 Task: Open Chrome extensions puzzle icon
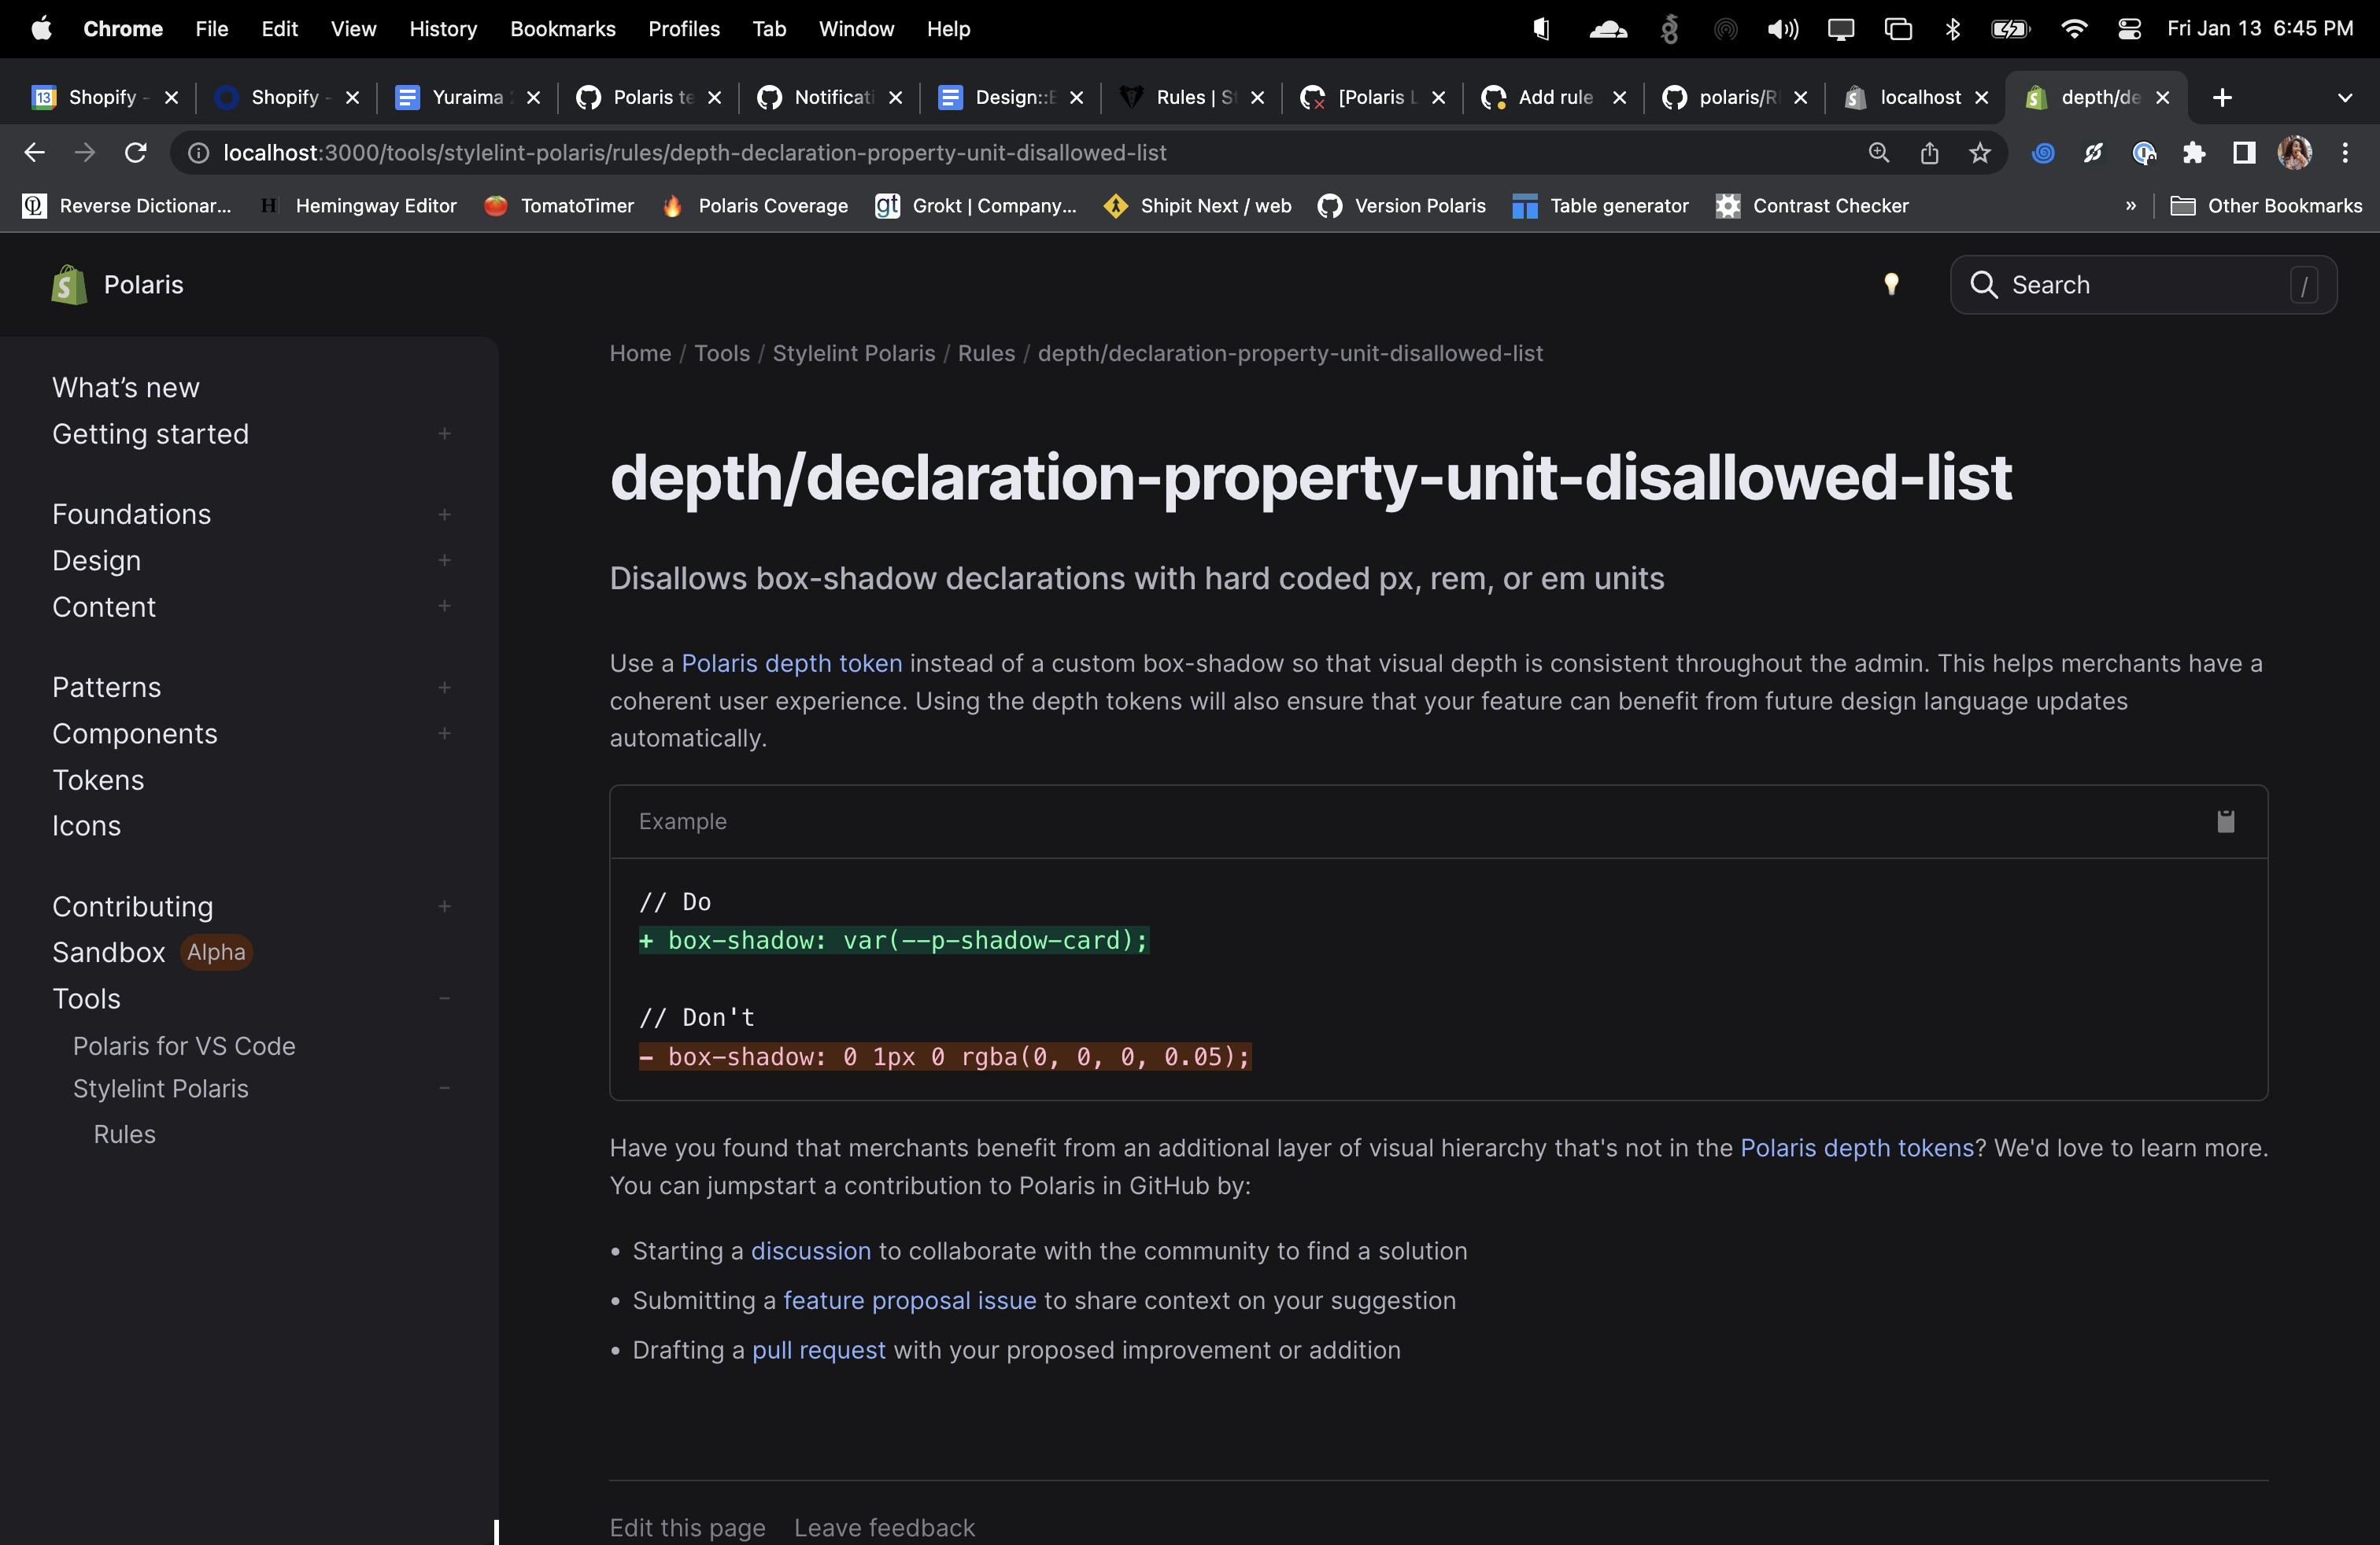(x=2194, y=153)
